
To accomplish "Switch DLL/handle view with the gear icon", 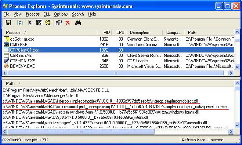I will pos(48,23).
